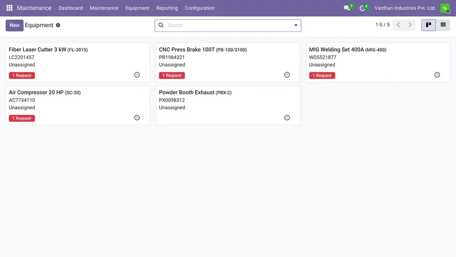This screenshot has height=257, width=456.
Task: Open 1 Request badge on CNC Press Brake
Action: point(172,76)
